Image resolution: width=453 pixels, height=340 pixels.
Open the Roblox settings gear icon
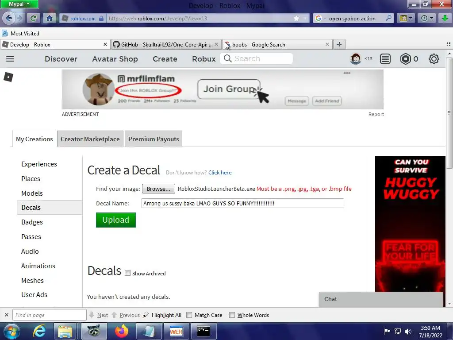click(x=434, y=59)
